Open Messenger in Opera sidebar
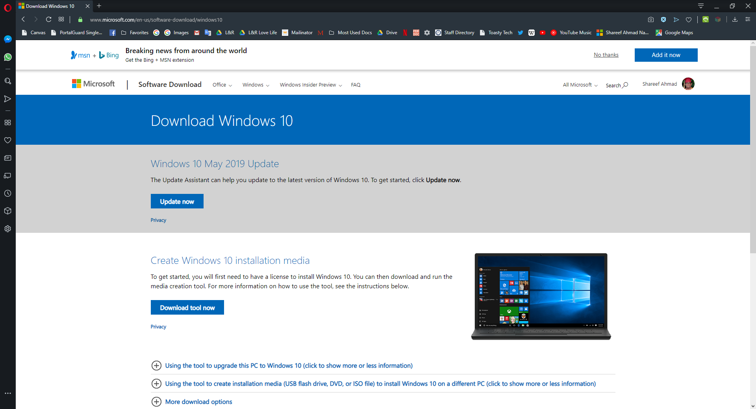 click(x=7, y=39)
